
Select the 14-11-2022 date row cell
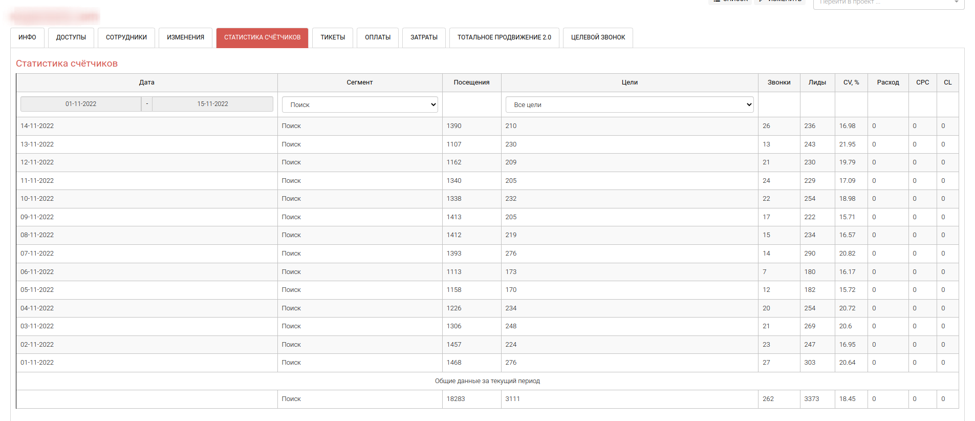coord(37,126)
